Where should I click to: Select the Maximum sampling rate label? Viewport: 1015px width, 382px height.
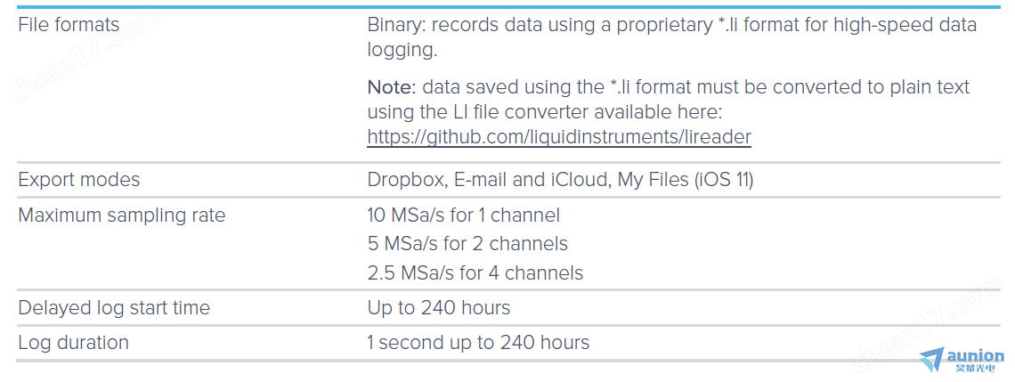tap(122, 215)
